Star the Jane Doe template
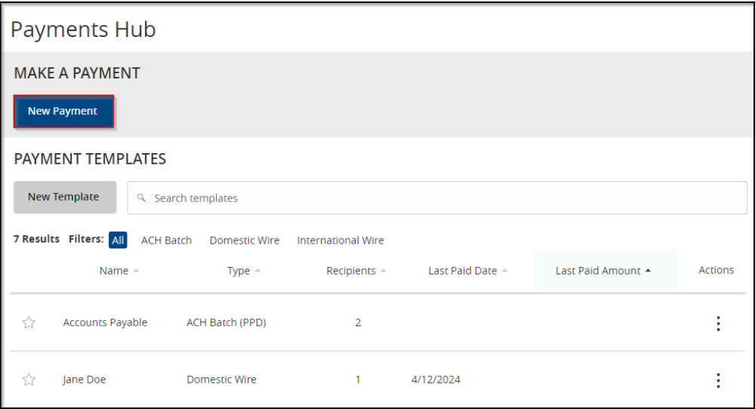 (x=29, y=380)
